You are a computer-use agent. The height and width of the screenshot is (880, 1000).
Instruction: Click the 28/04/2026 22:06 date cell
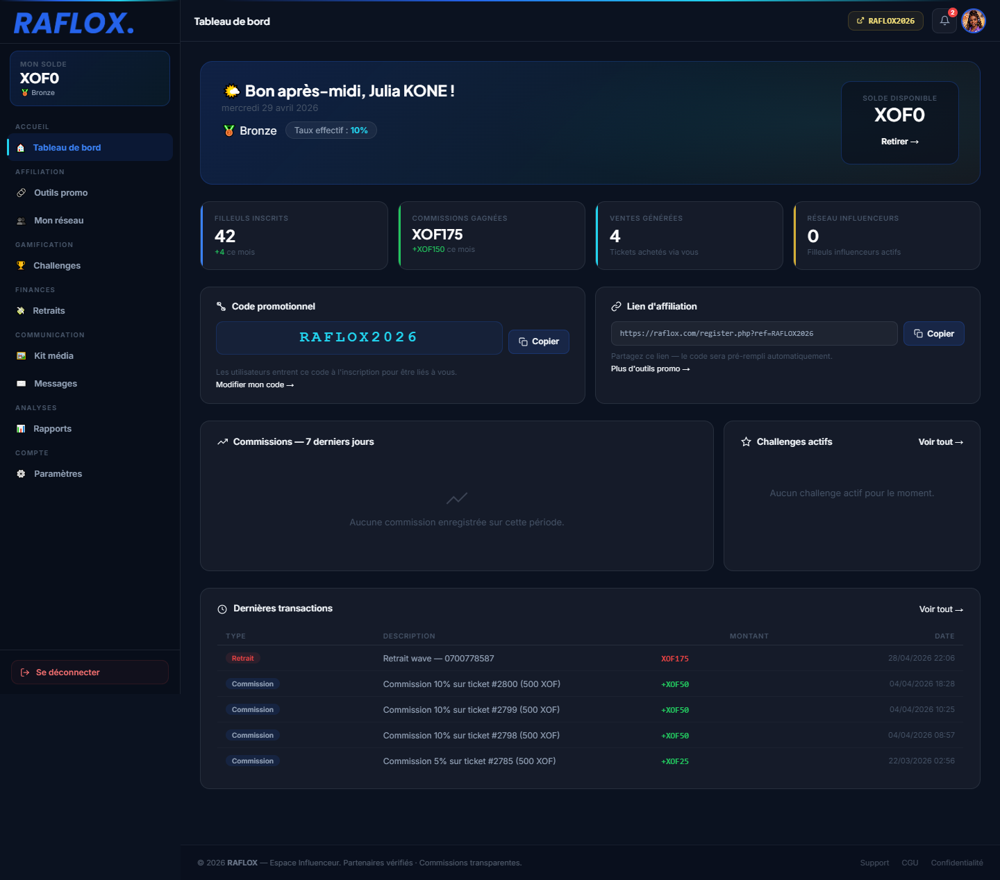pos(922,658)
